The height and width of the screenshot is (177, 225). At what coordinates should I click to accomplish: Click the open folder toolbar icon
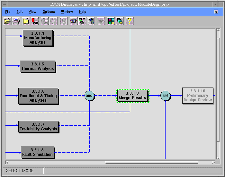pyautogui.click(x=7, y=21)
